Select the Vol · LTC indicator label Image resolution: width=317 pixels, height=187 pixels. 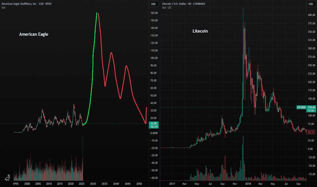167,8
